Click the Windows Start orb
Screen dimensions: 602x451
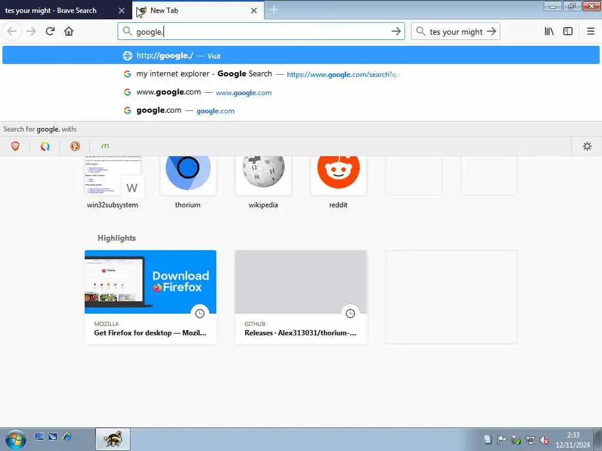[x=16, y=439]
